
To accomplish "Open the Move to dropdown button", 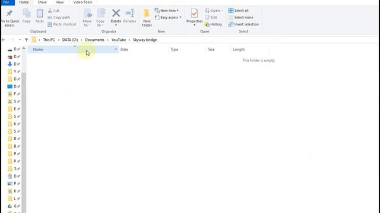I will 87,17.
